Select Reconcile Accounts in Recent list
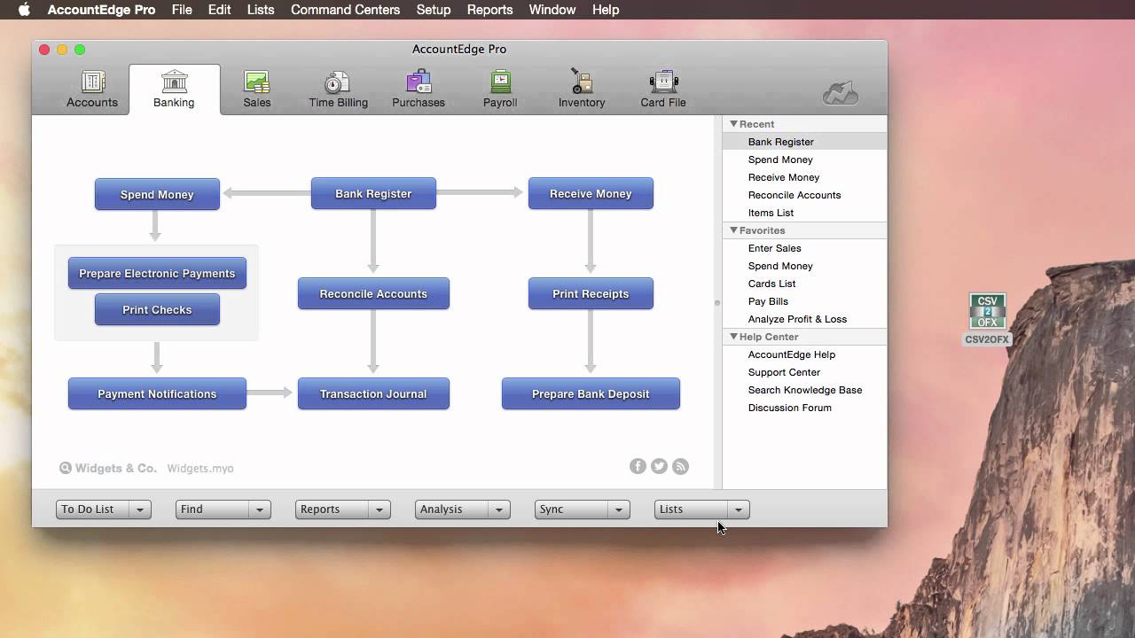The image size is (1135, 638). pos(805,195)
